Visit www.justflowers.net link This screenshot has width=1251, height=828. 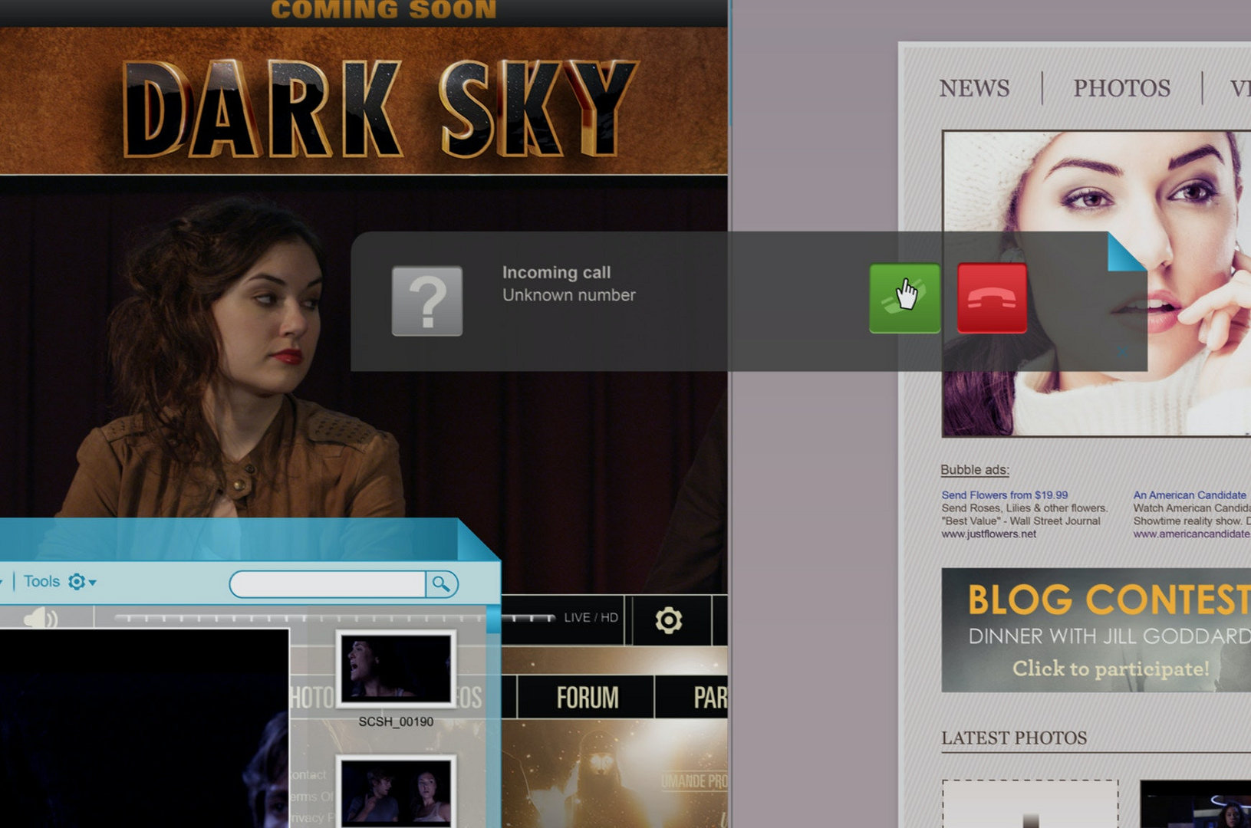(x=989, y=534)
